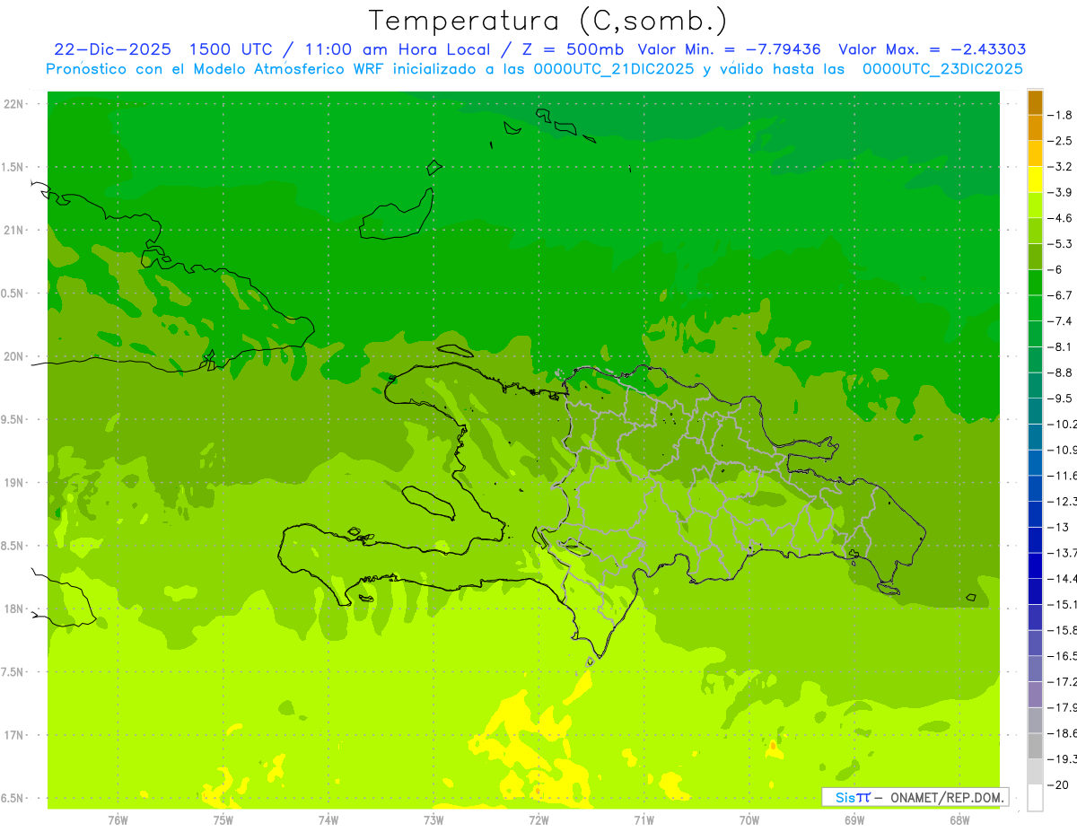Pick the lime swatch between -3.9 and -4.6
This screenshot has width=1077, height=832.
[x=1035, y=206]
